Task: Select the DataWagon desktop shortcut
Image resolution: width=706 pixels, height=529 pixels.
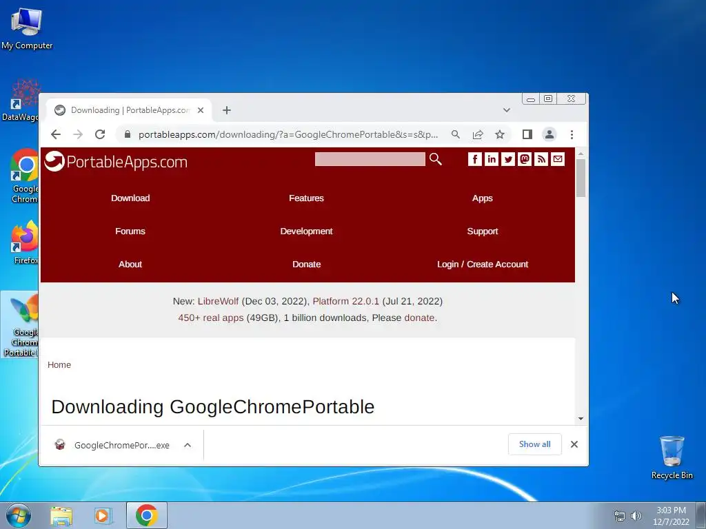Action: tap(21, 101)
